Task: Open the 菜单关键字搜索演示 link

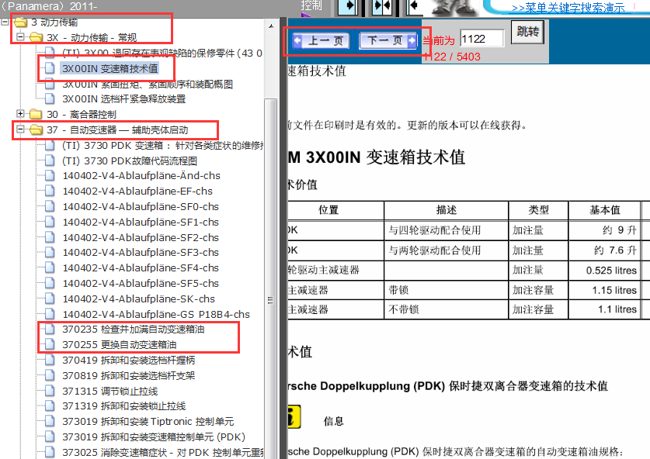Action: pyautogui.click(x=568, y=8)
